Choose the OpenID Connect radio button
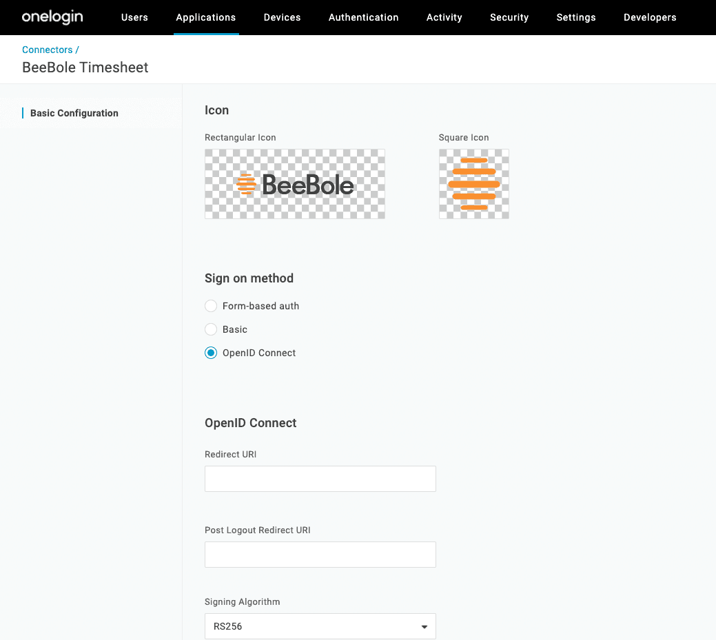This screenshot has height=640, width=716. (x=211, y=353)
